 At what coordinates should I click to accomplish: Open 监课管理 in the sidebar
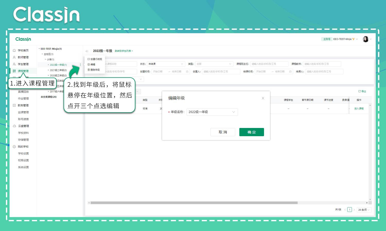(x=23, y=112)
